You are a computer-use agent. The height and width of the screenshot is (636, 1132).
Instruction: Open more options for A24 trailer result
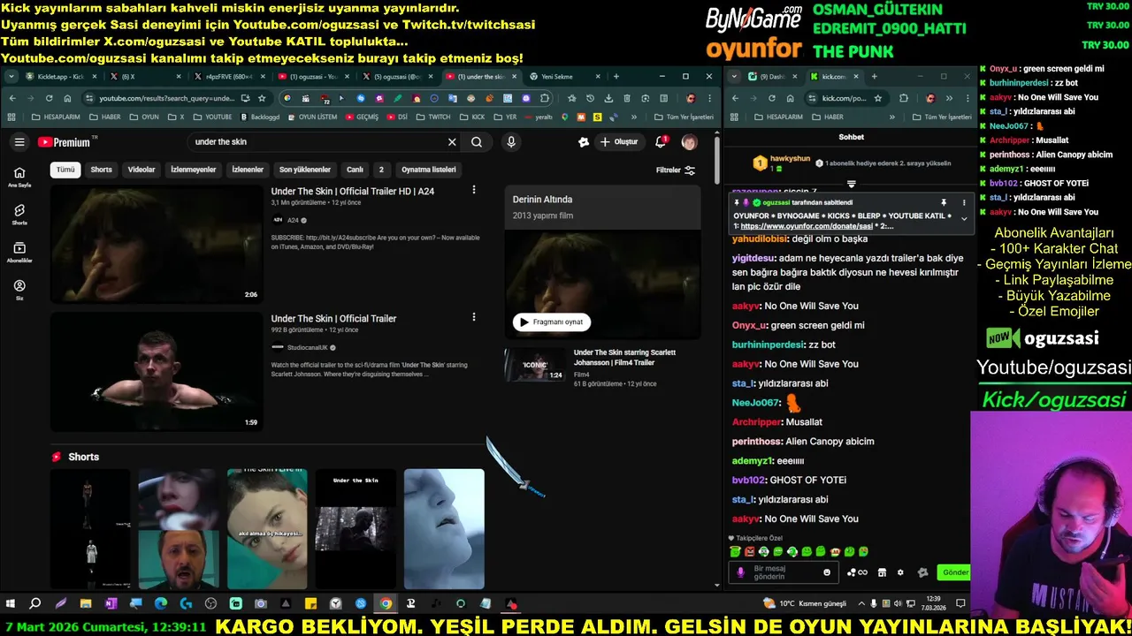click(x=474, y=190)
